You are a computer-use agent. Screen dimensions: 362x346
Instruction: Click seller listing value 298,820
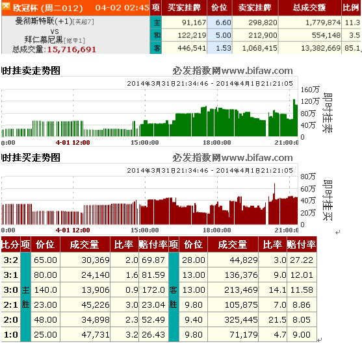(x=263, y=23)
